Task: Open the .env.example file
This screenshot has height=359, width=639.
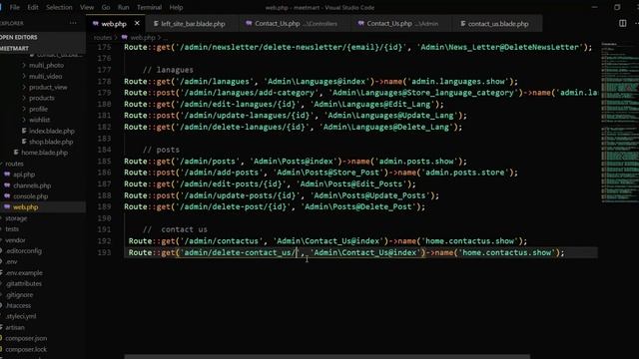Action: pos(24,272)
